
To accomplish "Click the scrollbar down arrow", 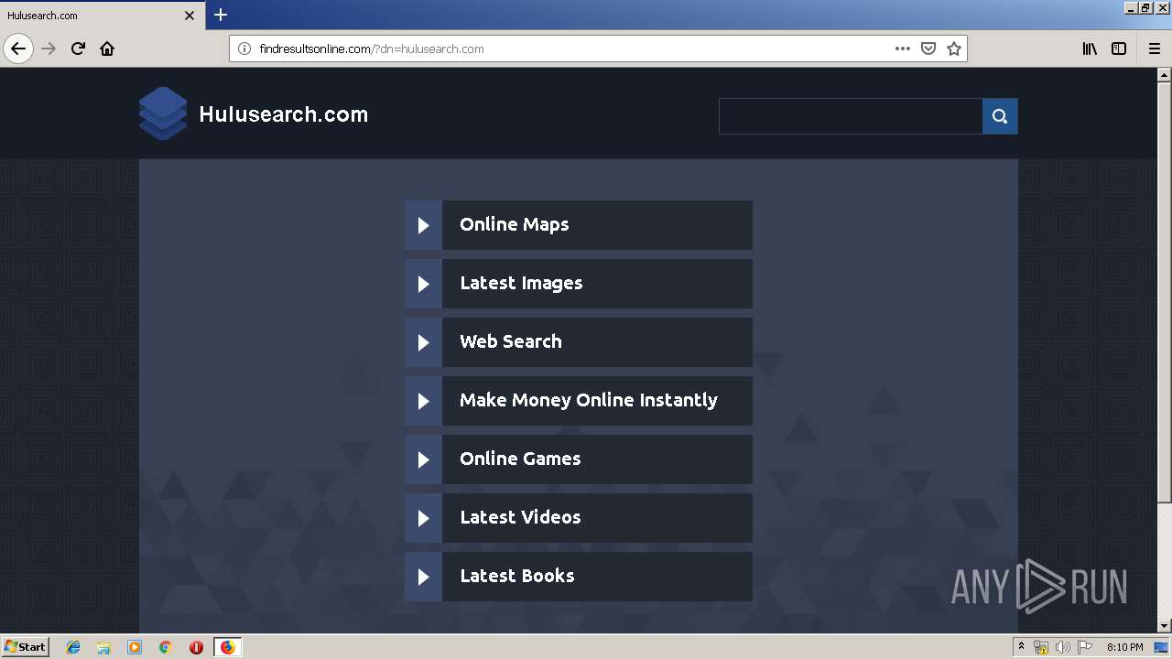I will (x=1164, y=626).
